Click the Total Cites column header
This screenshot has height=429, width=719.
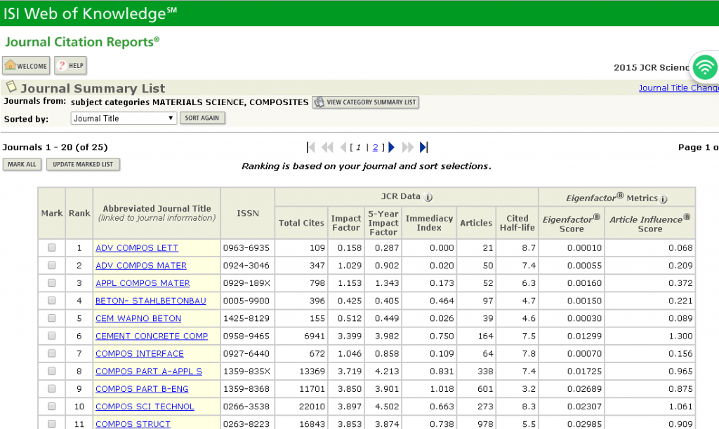[301, 223]
